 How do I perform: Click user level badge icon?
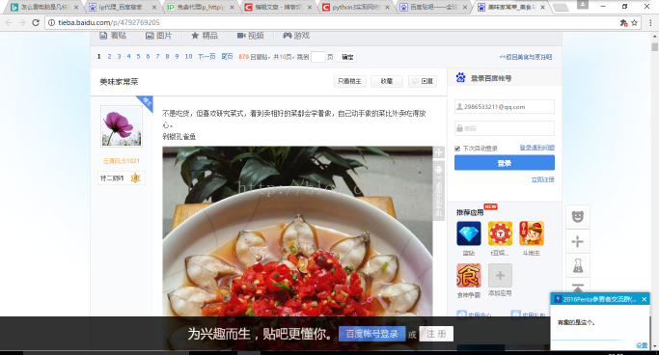tap(135, 178)
